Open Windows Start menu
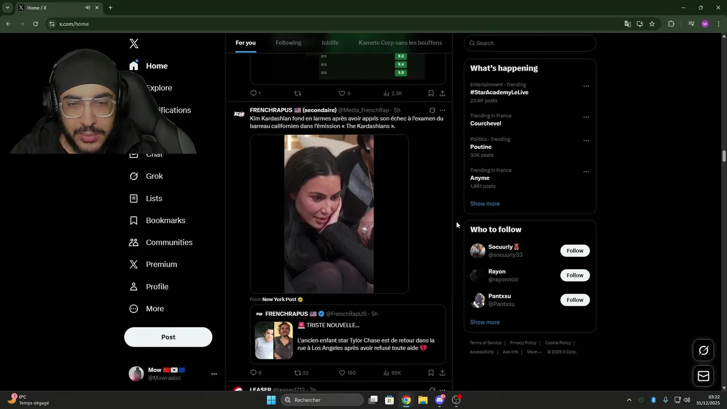Screen dimensions: 727x409 (x=271, y=400)
